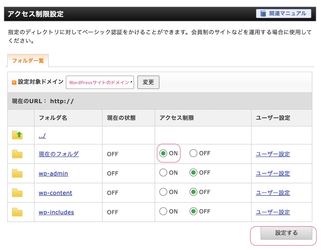Click the folder icon for wp-includes
This screenshot has height=250, width=322.
pyautogui.click(x=17, y=212)
